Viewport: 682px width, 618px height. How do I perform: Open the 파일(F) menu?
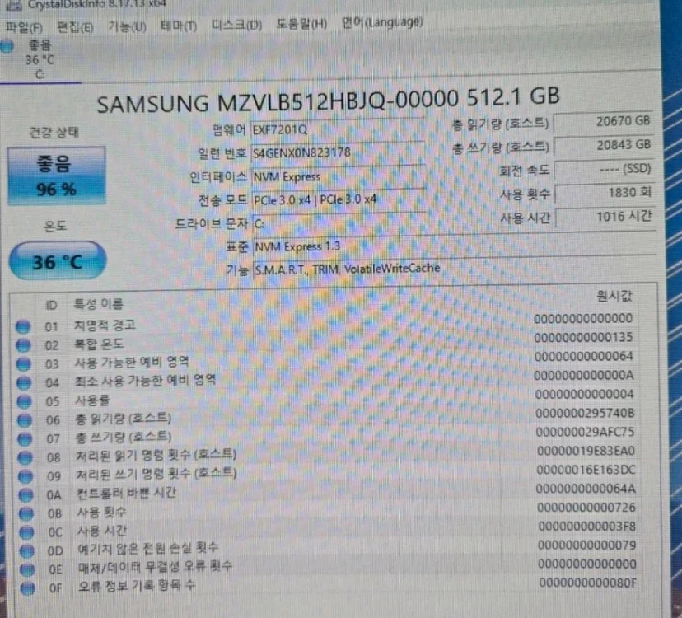[x=24, y=28]
